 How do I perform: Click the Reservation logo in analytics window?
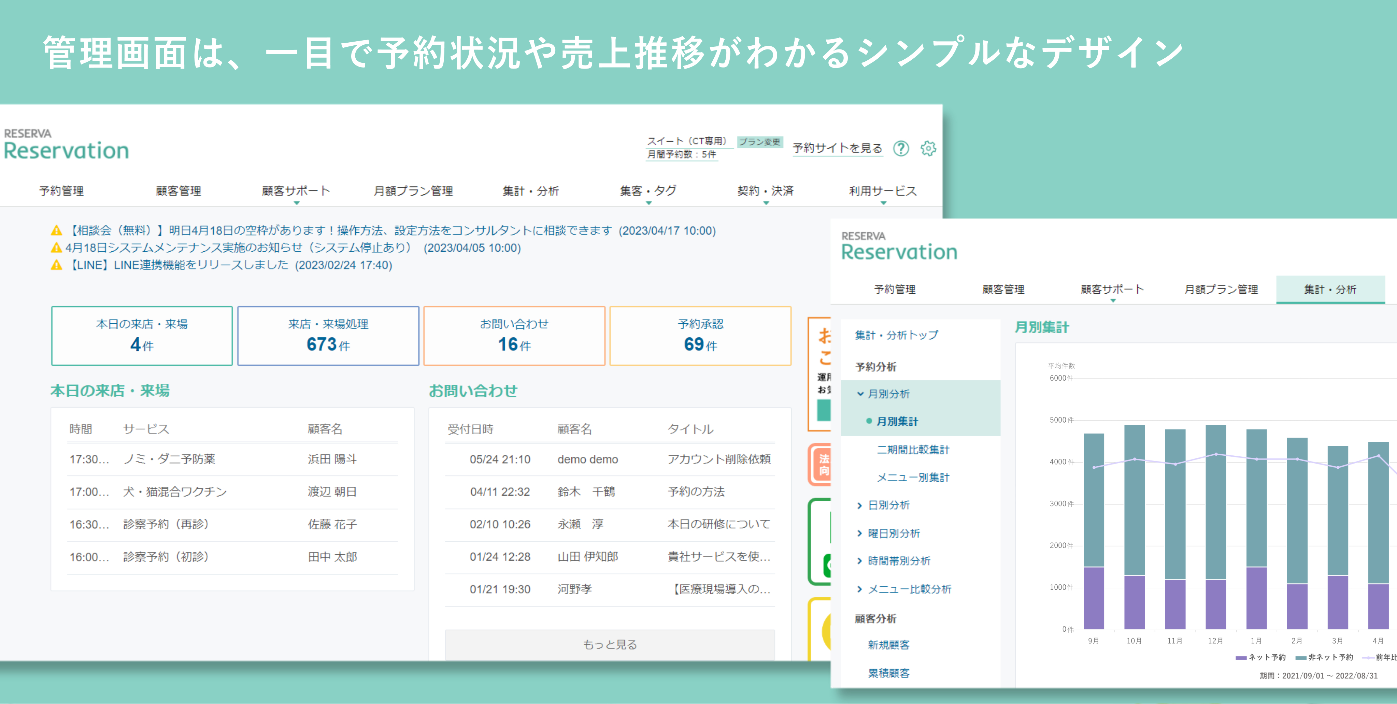pyautogui.click(x=899, y=247)
